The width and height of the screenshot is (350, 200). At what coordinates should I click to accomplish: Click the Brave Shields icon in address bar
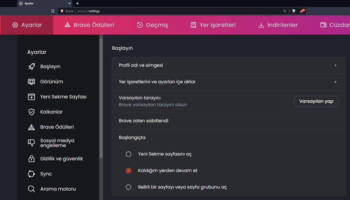(x=294, y=11)
